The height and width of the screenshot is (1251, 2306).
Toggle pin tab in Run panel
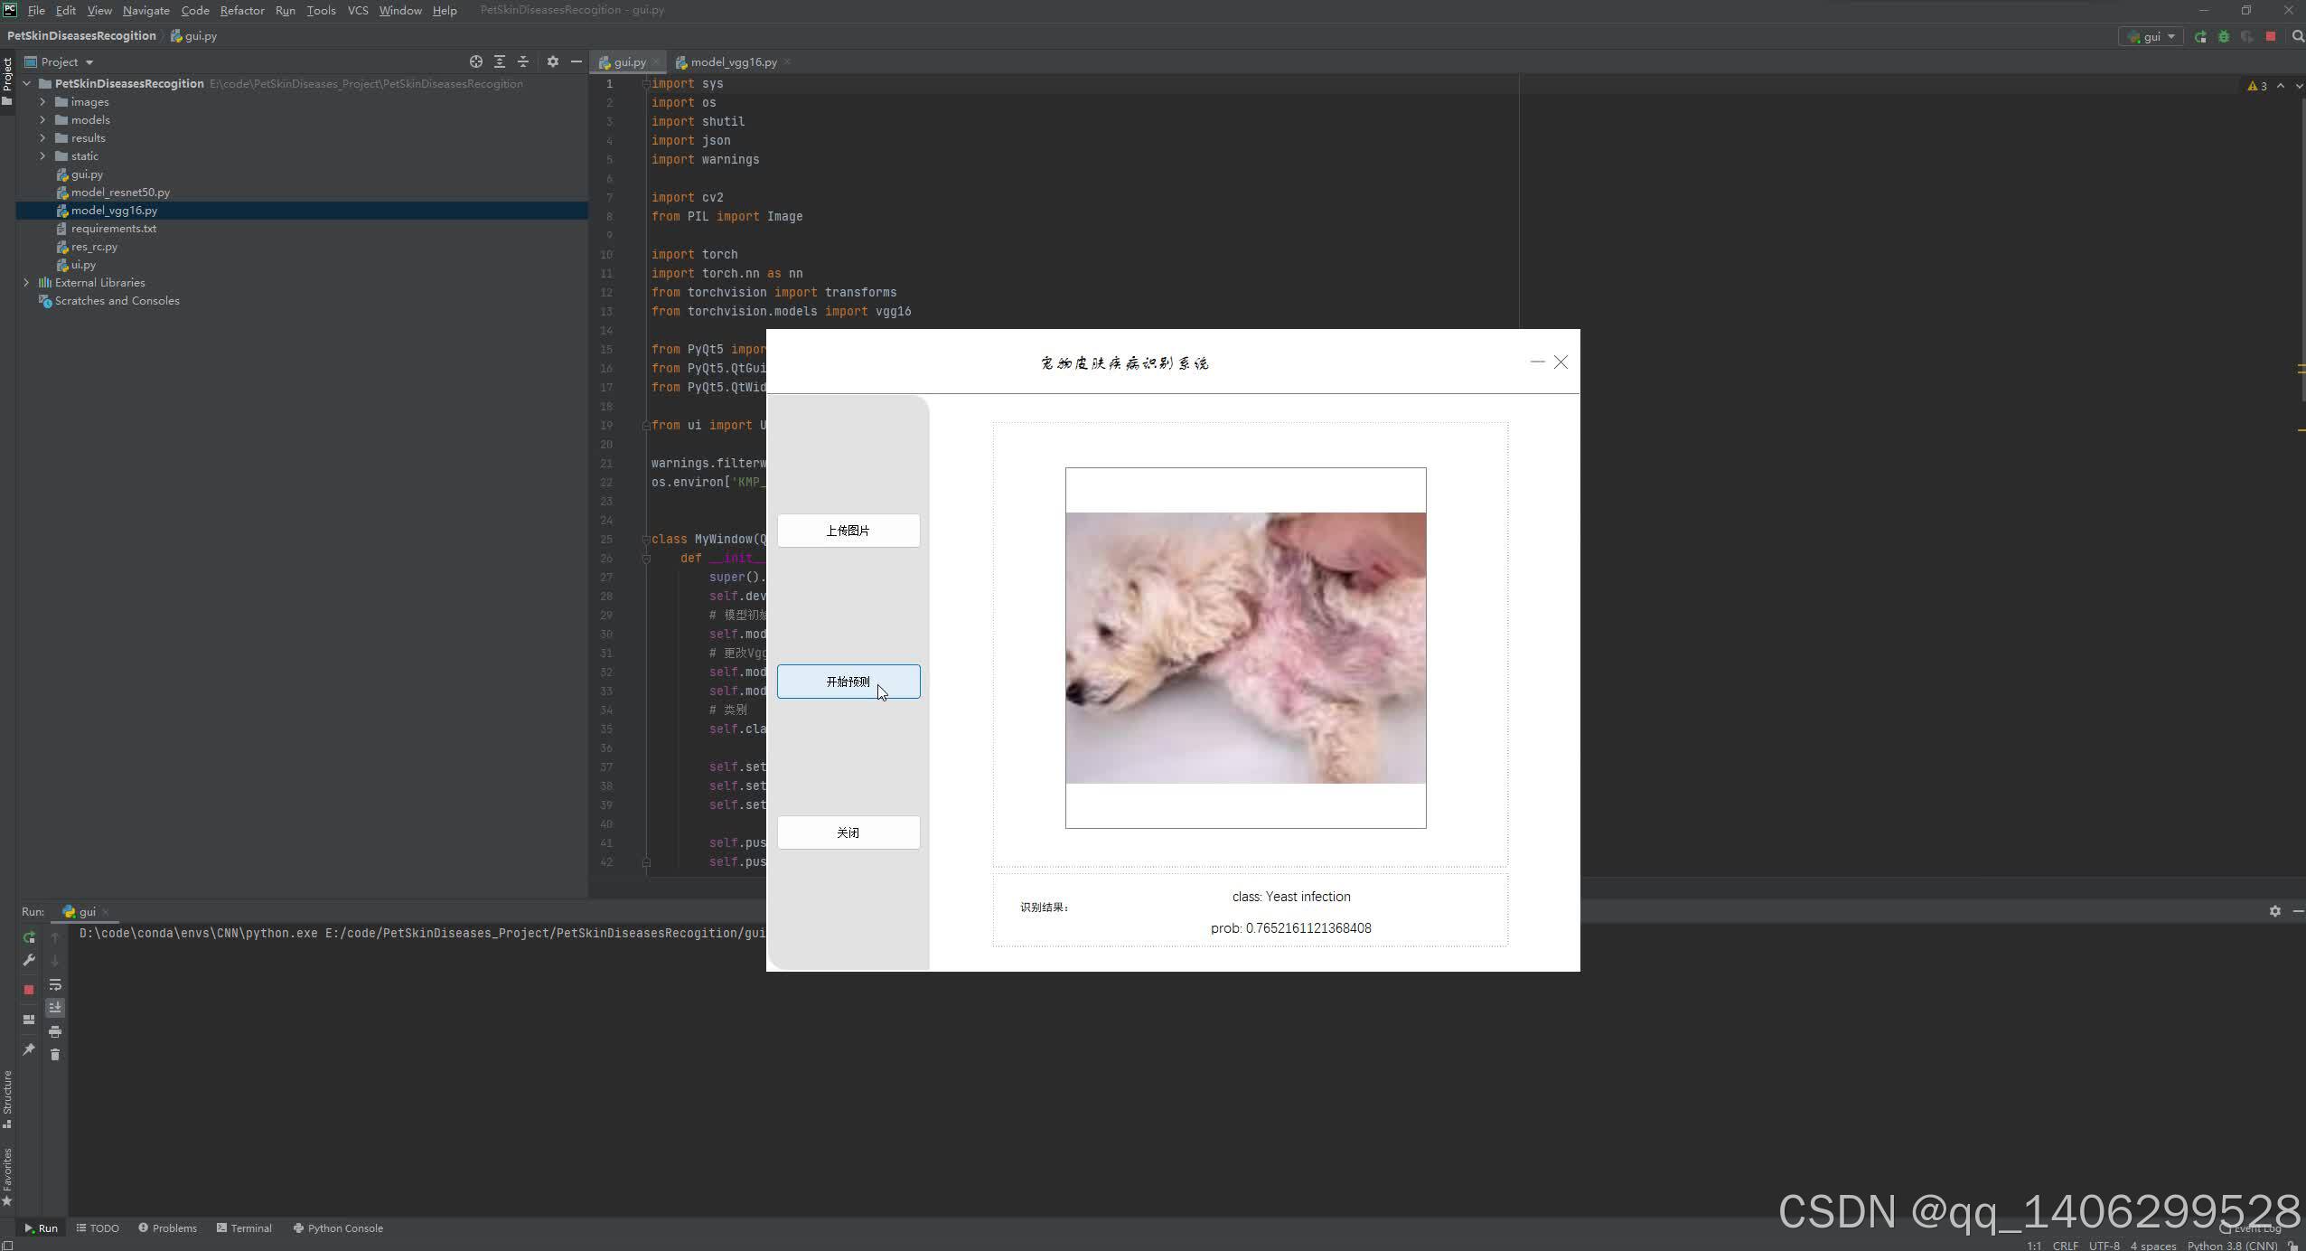[x=29, y=1049]
